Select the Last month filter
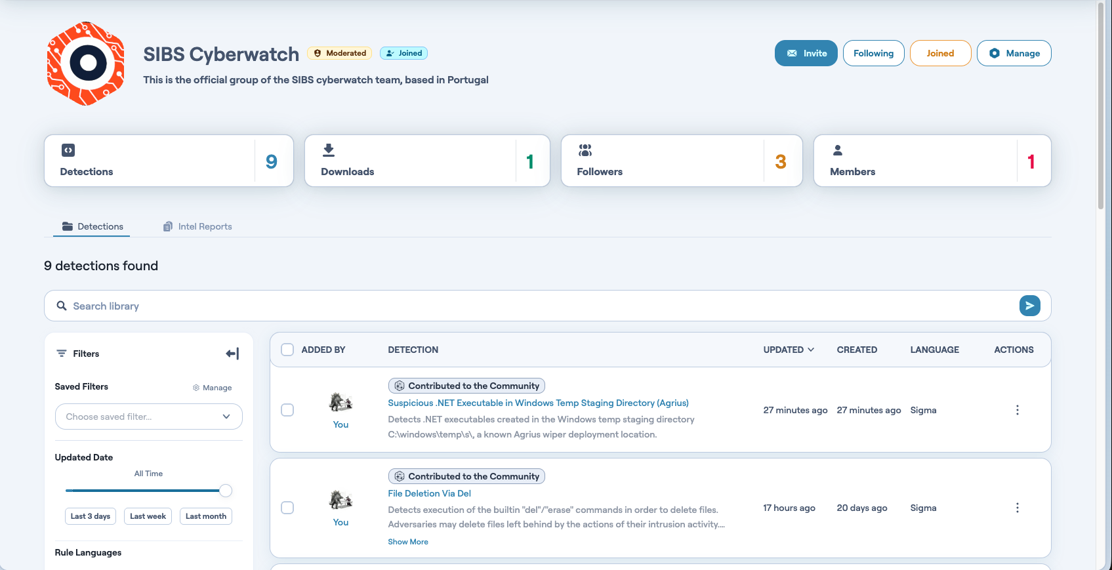Screen dimensions: 1112x570 click(x=206, y=516)
